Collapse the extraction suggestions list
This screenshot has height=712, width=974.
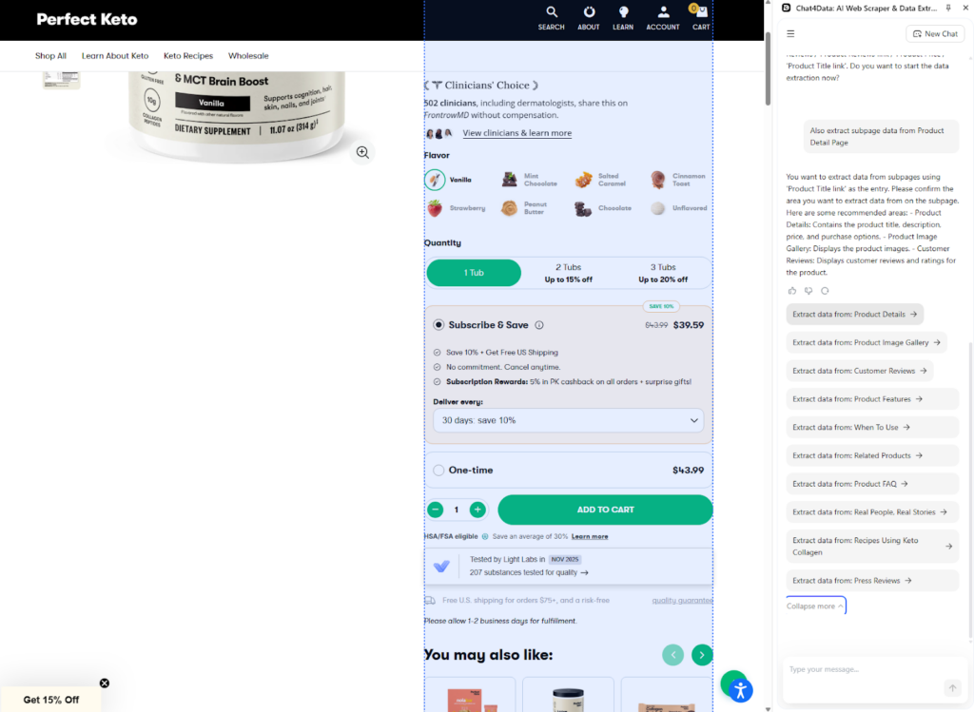point(814,606)
